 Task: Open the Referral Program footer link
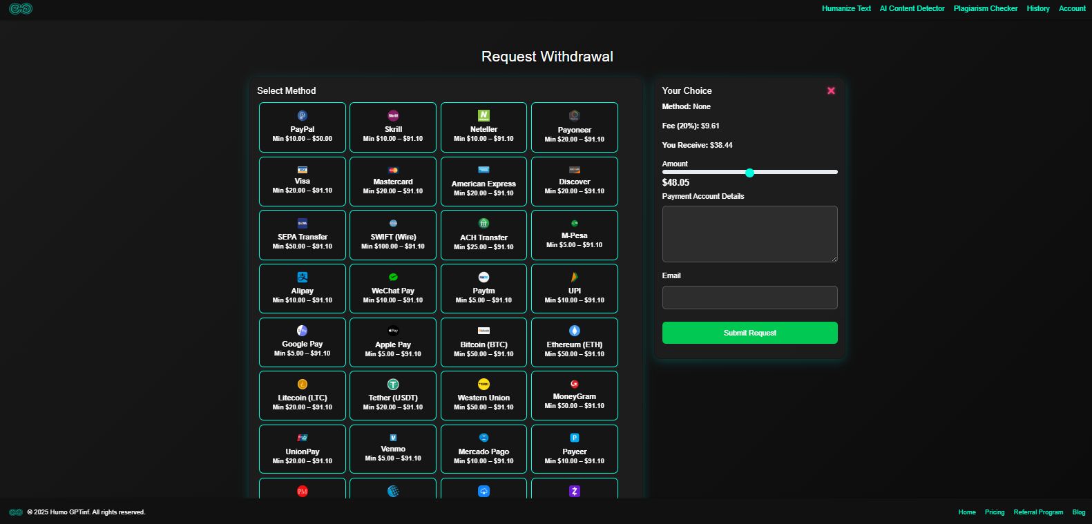[1038, 512]
